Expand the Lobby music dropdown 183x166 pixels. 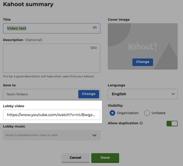52,135
